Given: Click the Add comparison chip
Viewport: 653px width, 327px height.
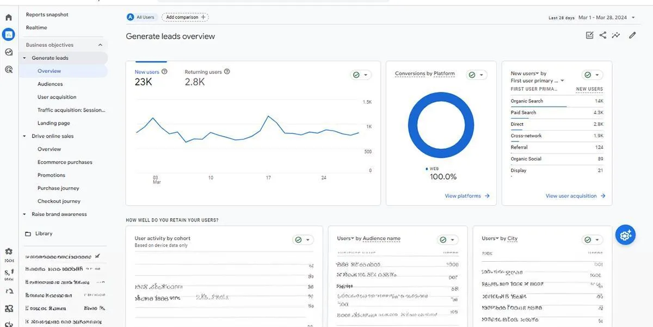Looking at the screenshot, I should [x=185, y=17].
